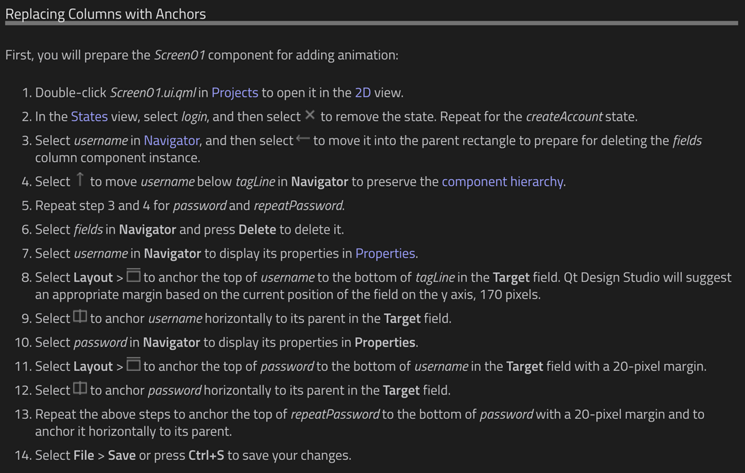Viewport: 745px width, 473px height.
Task: Click the horizontal-center anchor icon in step 9
Action: pyautogui.click(x=80, y=316)
